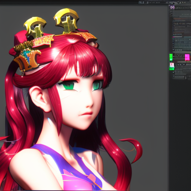191x191 pixels.
Task: Select the bright green color swatch
Action: [x=171, y=57]
